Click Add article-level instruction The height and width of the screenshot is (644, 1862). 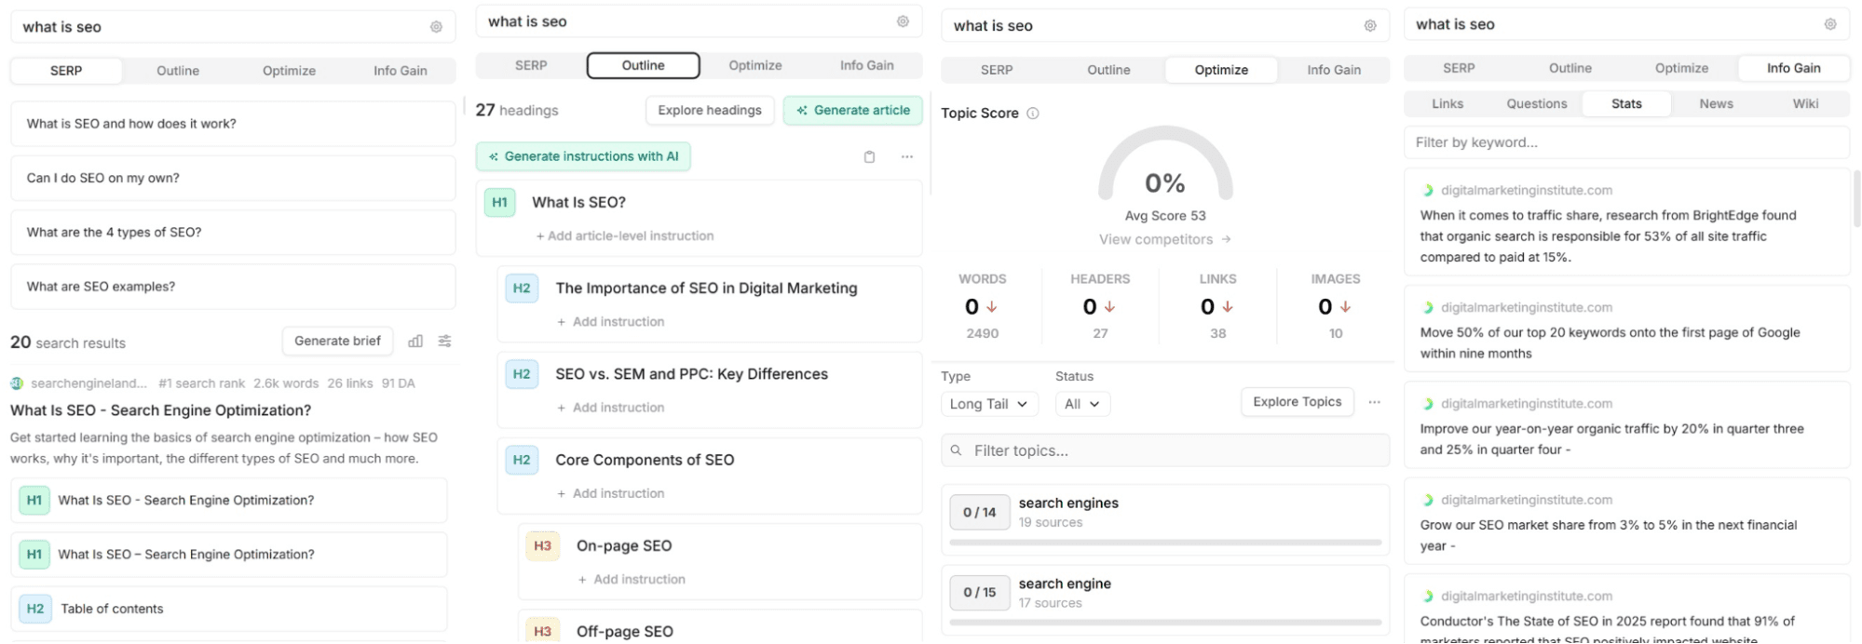coord(625,236)
